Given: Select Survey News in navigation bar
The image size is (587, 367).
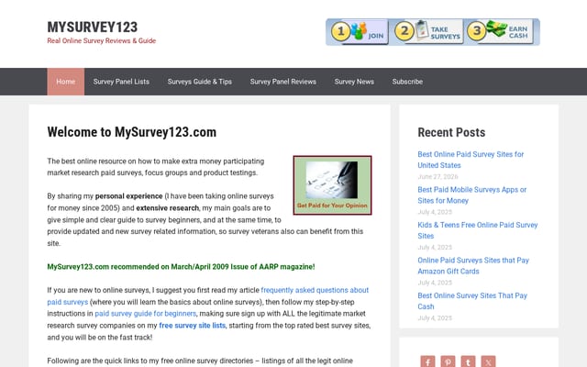Looking at the screenshot, I should (x=354, y=82).
